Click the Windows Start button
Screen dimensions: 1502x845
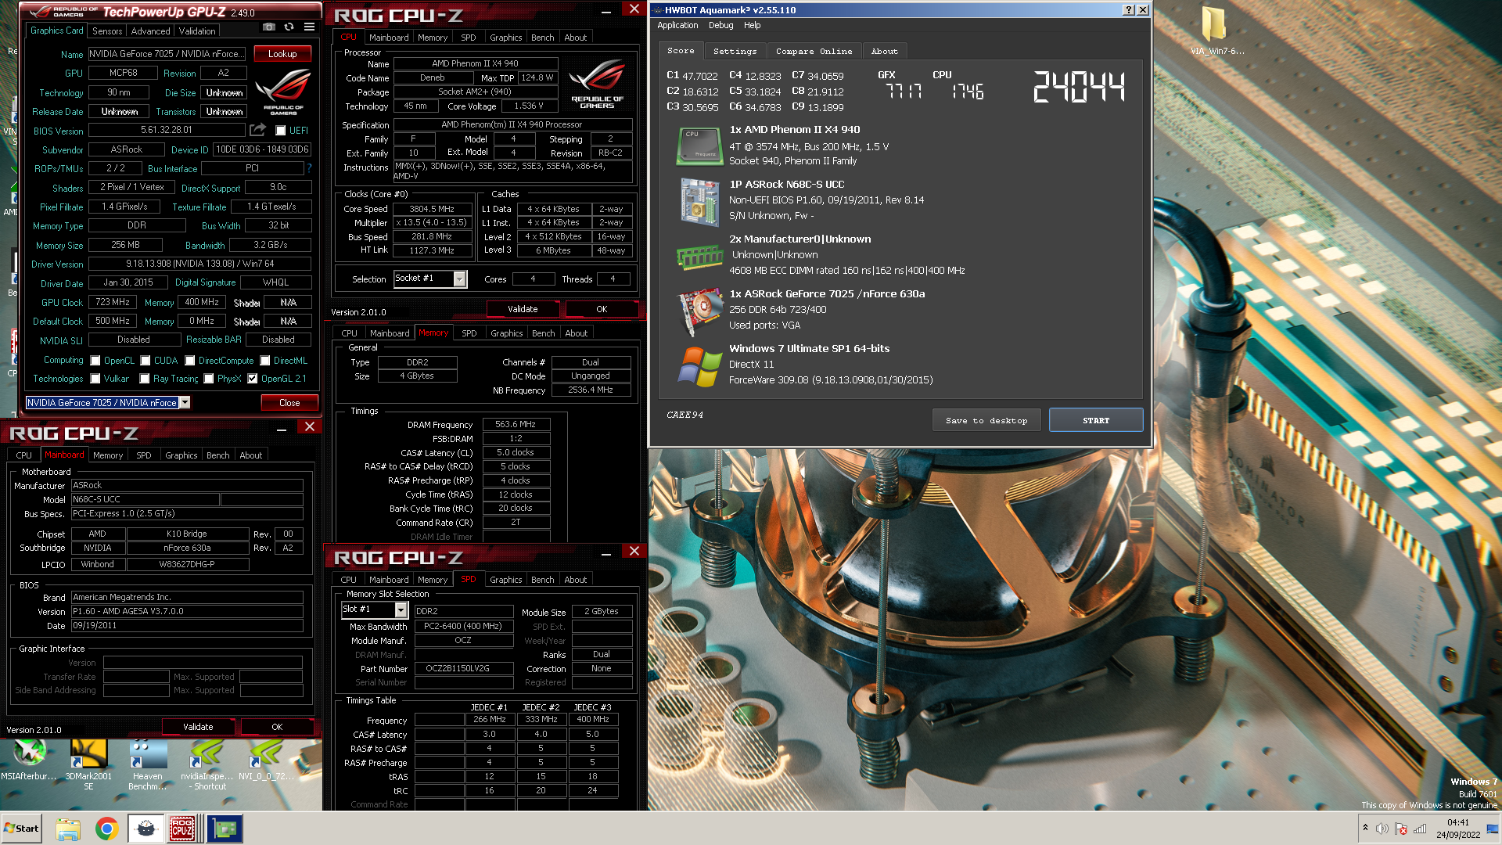tap(22, 829)
